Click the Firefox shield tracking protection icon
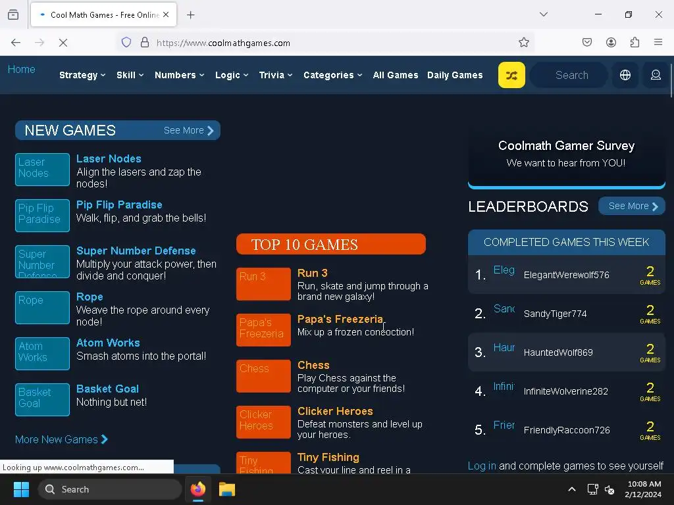The image size is (674, 505). pos(126,43)
